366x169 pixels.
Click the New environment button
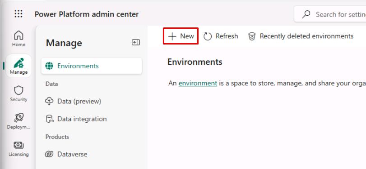[181, 36]
